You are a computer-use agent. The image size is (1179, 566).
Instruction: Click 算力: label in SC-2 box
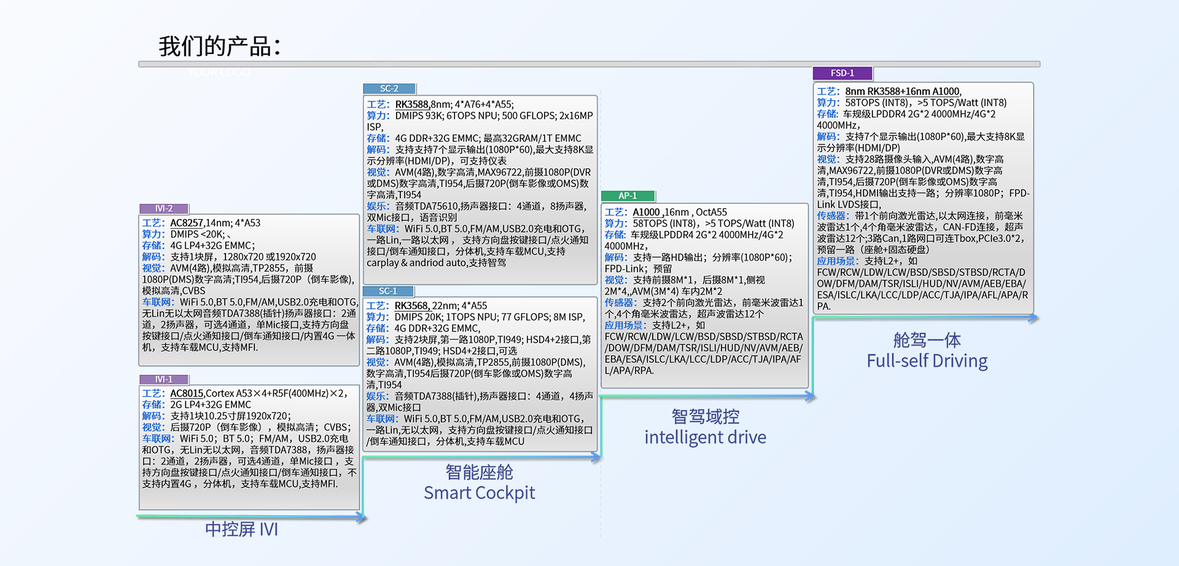click(378, 116)
